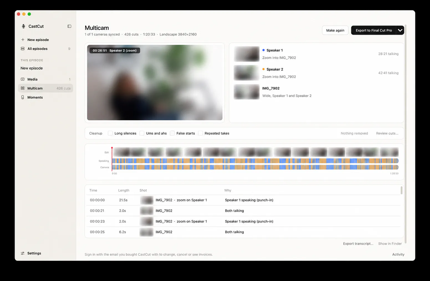Click the shot thumbnail in the 00:00:00 row
The image size is (430, 281).
[146, 200]
